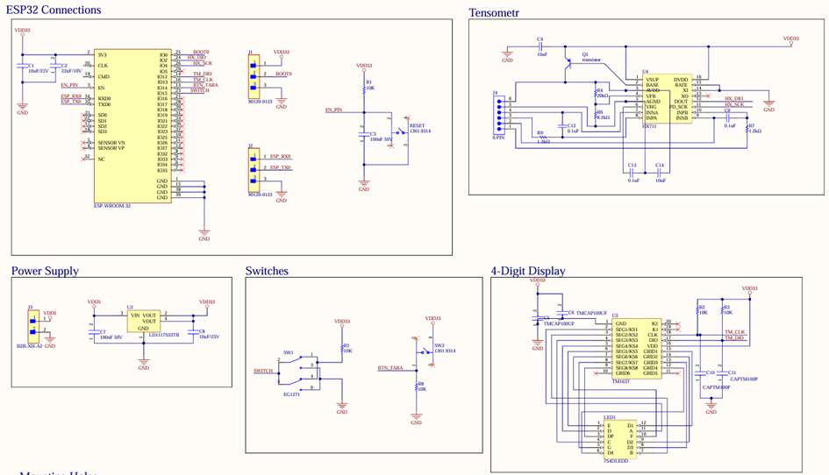Image resolution: width=829 pixels, height=475 pixels.
Task: Select capacitor C2 22uF/10V
Action: 55,67
